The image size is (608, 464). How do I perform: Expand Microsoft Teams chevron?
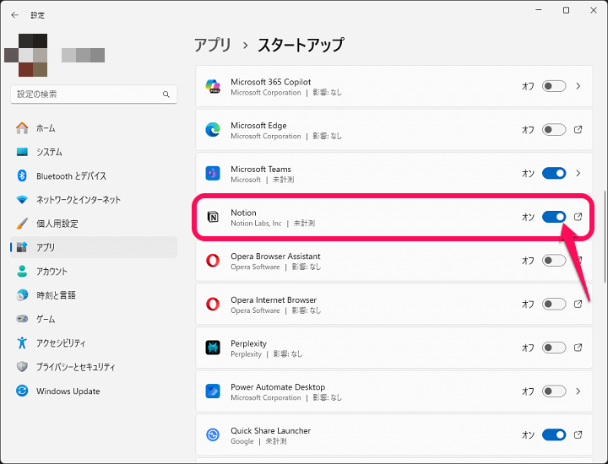[578, 173]
